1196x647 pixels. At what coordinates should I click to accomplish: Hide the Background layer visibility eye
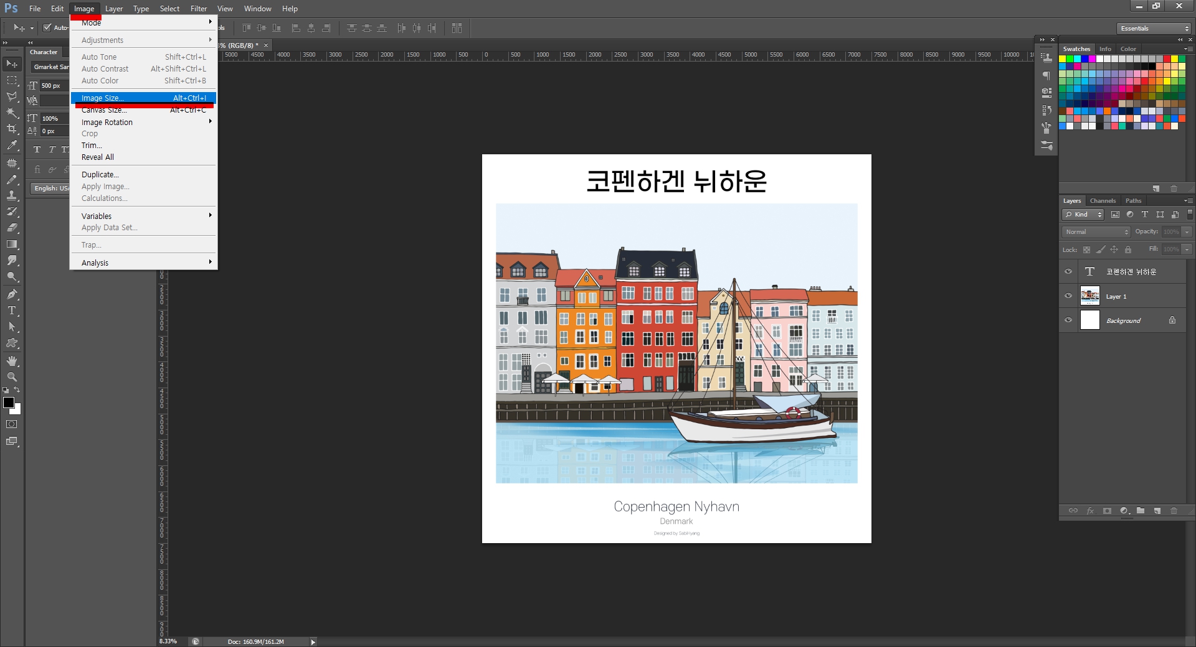coord(1069,320)
